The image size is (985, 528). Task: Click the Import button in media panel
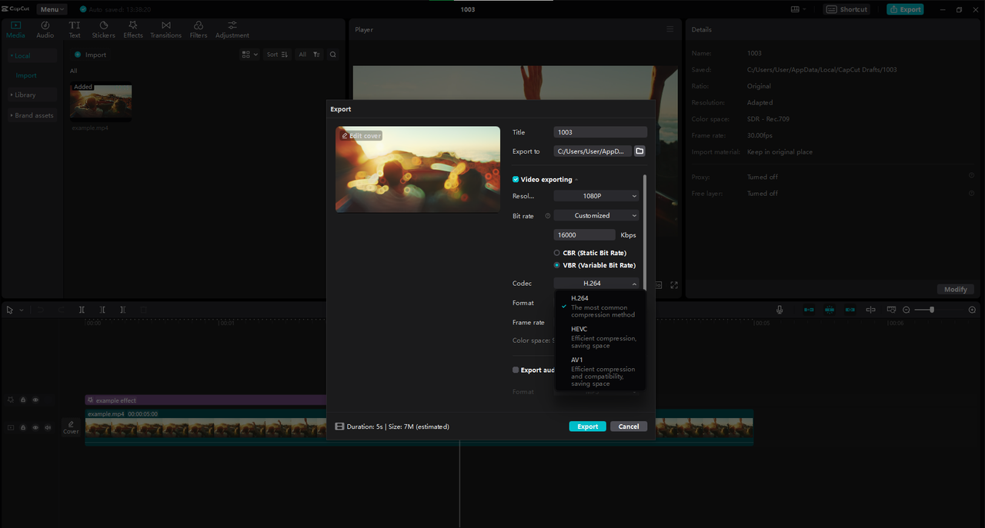(x=90, y=55)
